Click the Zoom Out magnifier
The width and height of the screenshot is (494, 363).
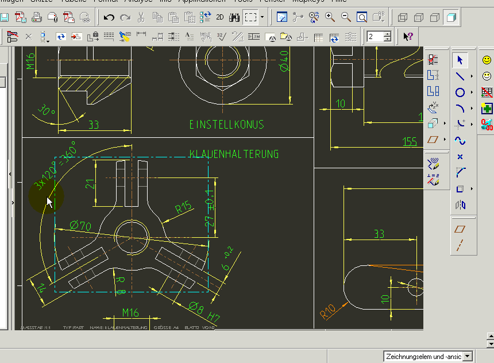tap(346, 17)
